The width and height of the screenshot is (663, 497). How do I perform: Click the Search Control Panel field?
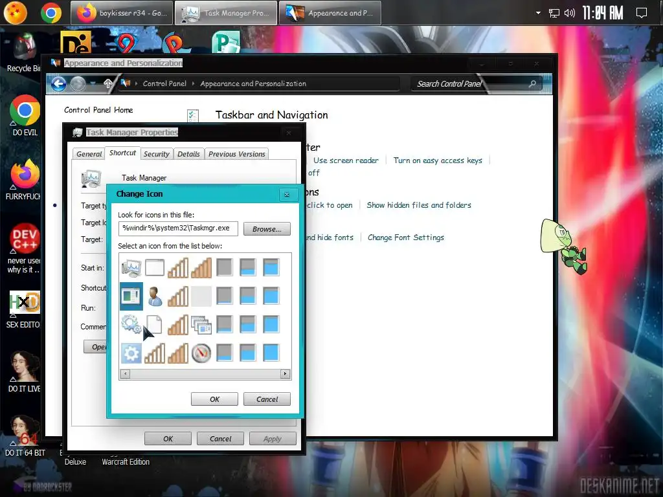[x=477, y=83]
